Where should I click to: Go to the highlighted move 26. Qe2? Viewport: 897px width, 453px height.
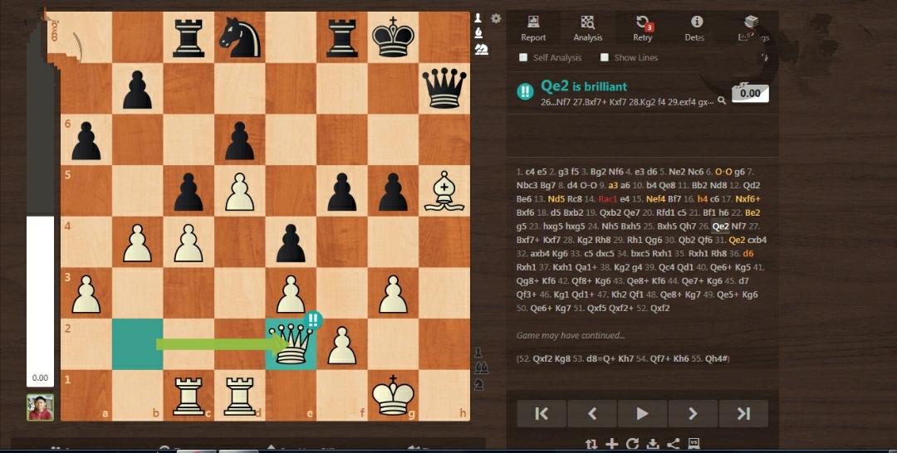[x=720, y=226]
